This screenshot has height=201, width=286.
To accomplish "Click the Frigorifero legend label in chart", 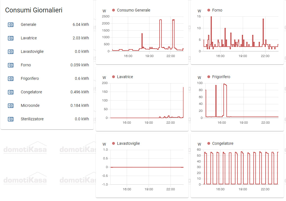I will [x=221, y=77].
